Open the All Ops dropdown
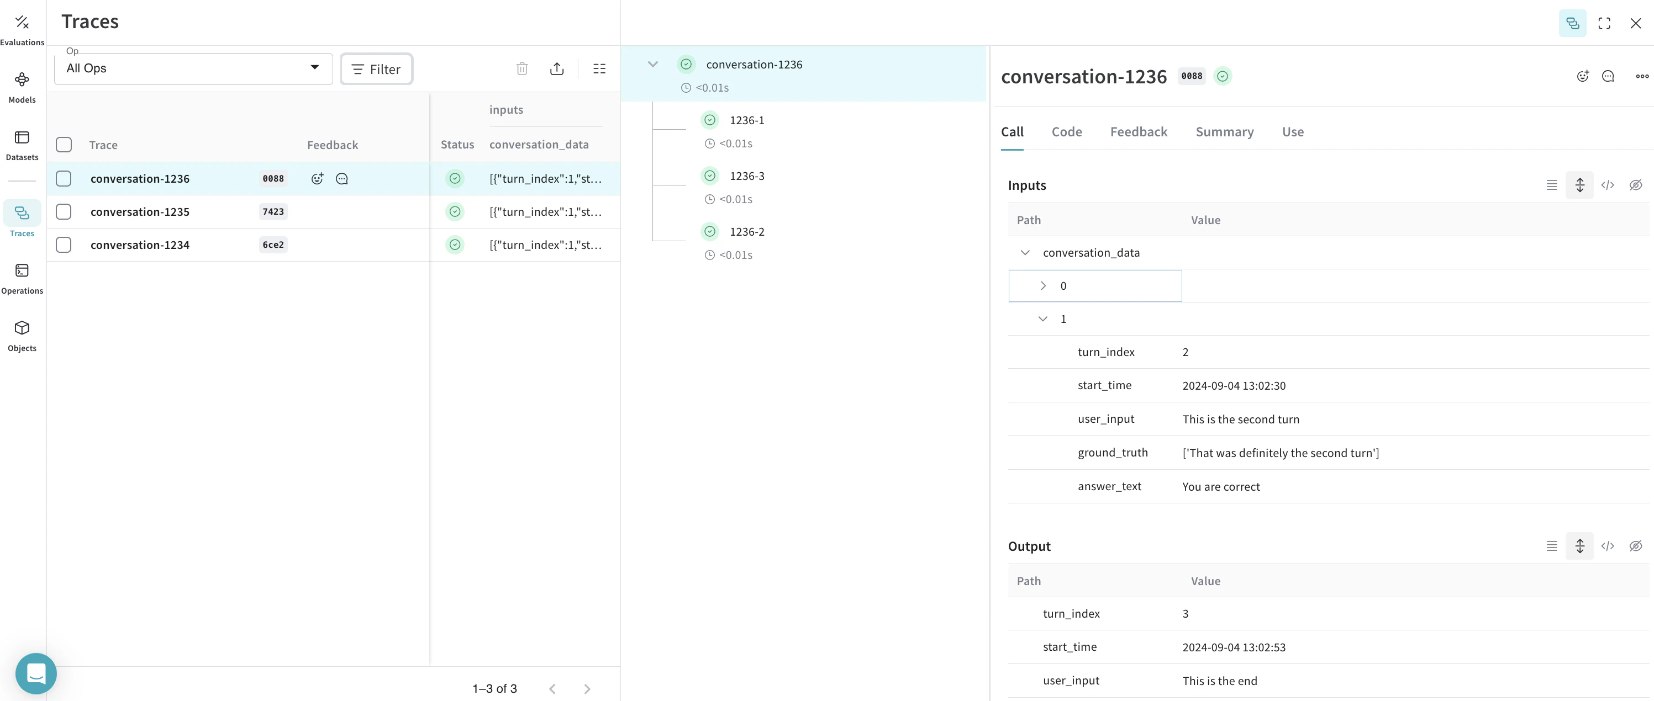 (x=193, y=68)
